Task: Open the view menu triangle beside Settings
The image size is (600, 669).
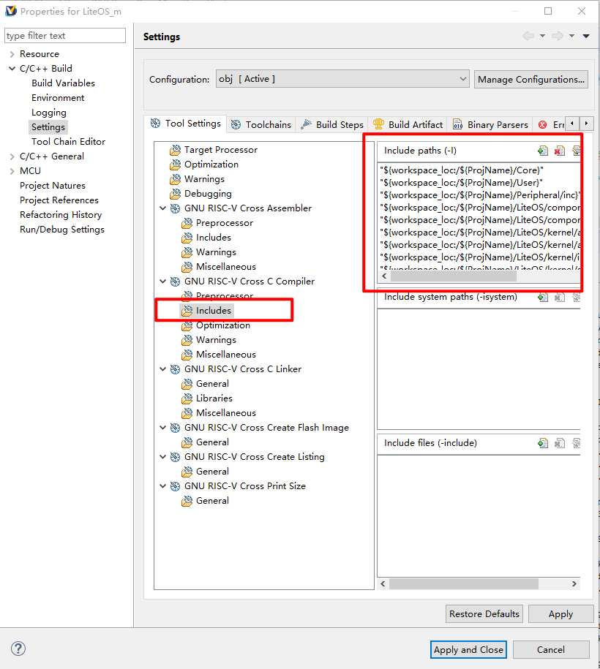Action: 586,37
